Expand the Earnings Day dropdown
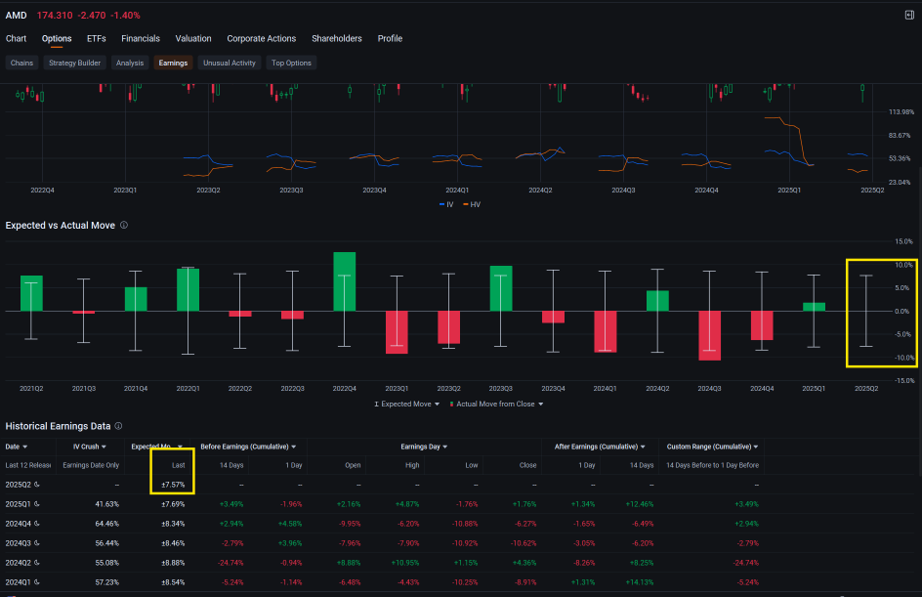This screenshot has width=922, height=597. point(424,447)
